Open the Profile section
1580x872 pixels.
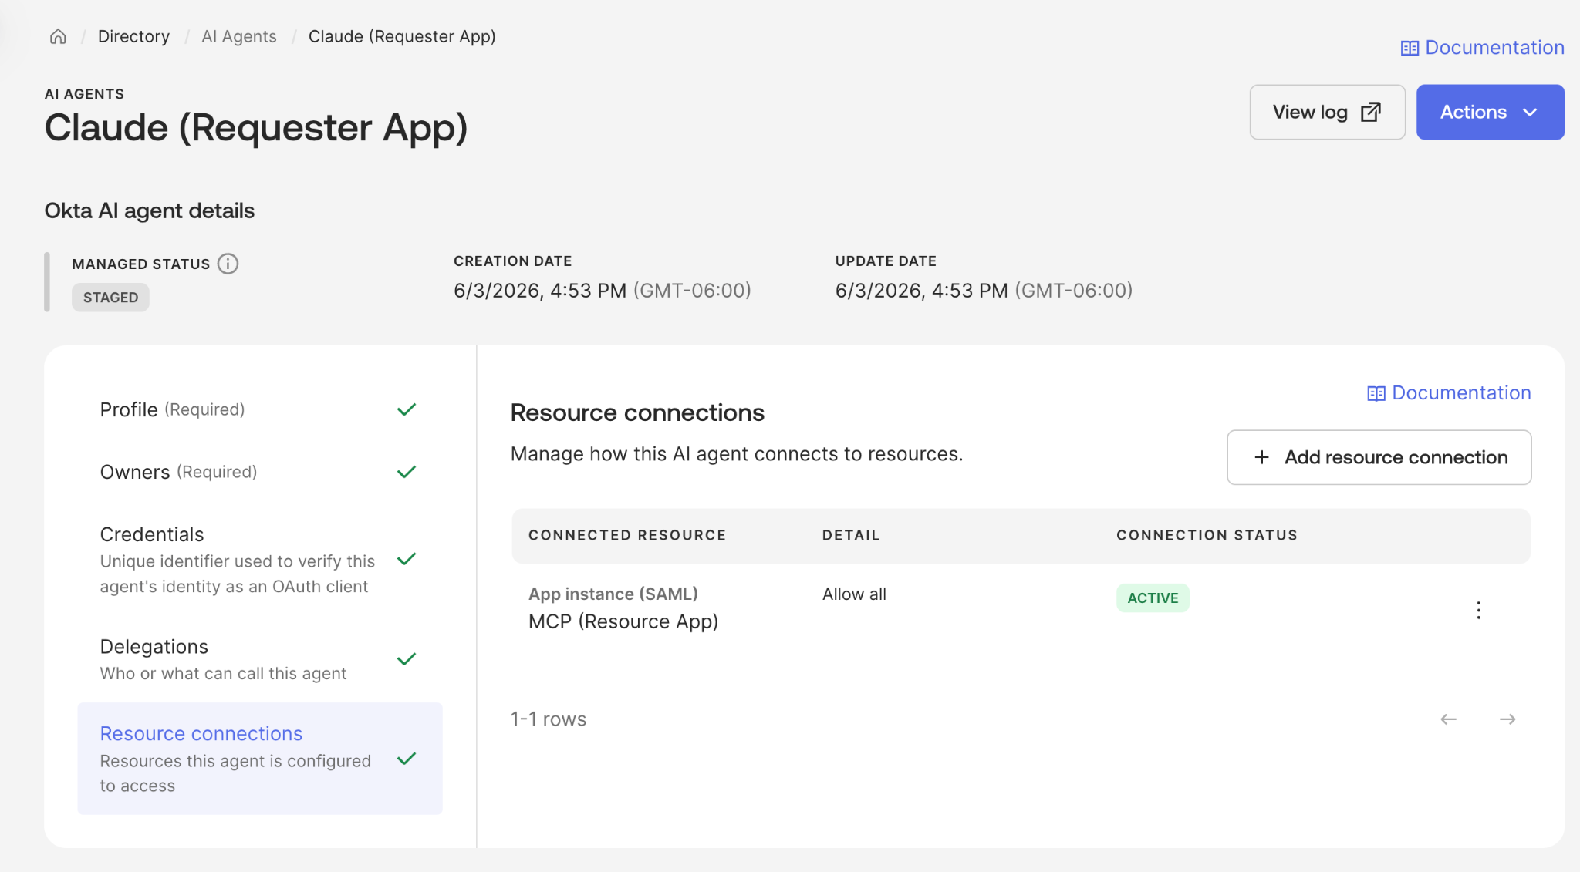259,409
